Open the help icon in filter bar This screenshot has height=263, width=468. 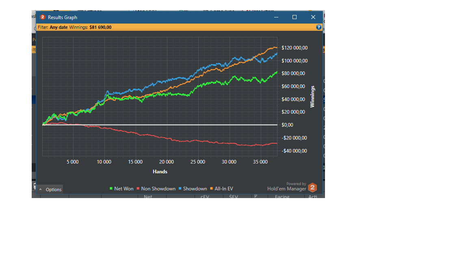(x=318, y=27)
